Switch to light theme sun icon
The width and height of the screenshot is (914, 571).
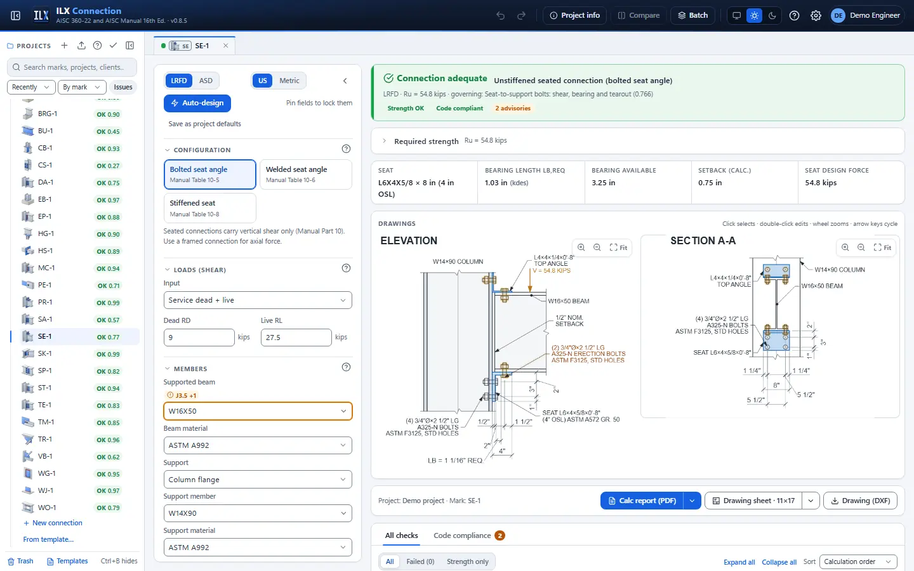(754, 15)
